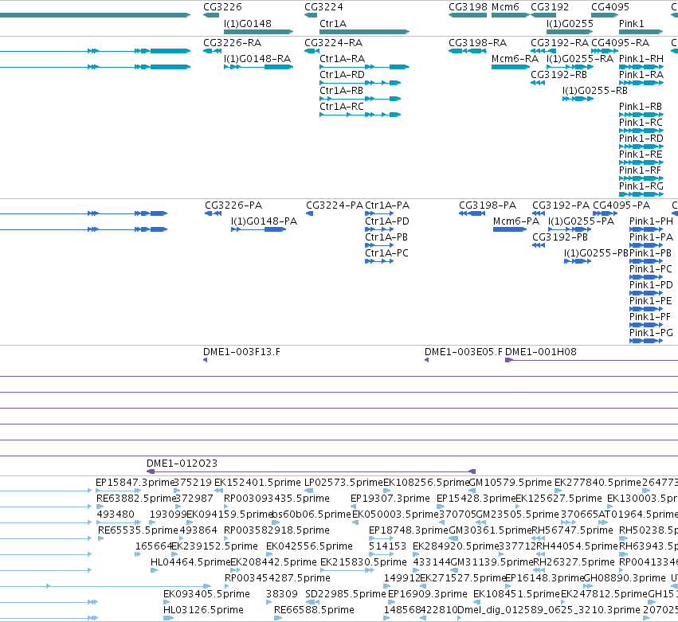Screen dimensions: 678x622
Task: Click the SD22985.5prime EST label
Action: tap(346, 594)
